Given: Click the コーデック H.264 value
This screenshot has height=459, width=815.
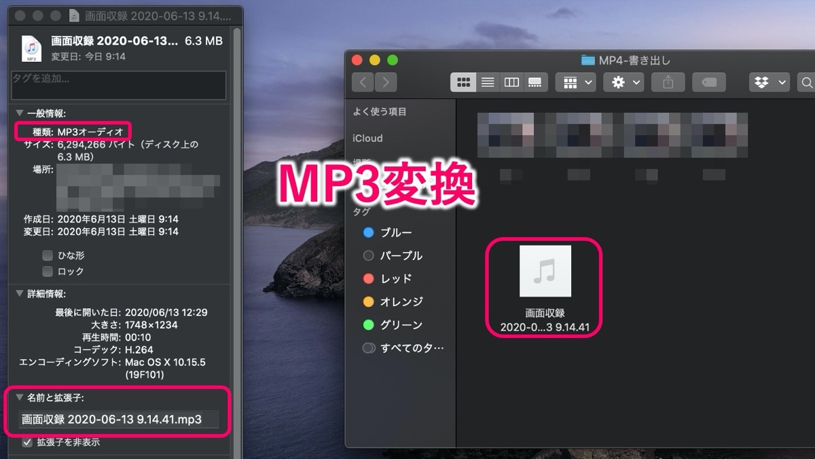Looking at the screenshot, I should click(141, 349).
